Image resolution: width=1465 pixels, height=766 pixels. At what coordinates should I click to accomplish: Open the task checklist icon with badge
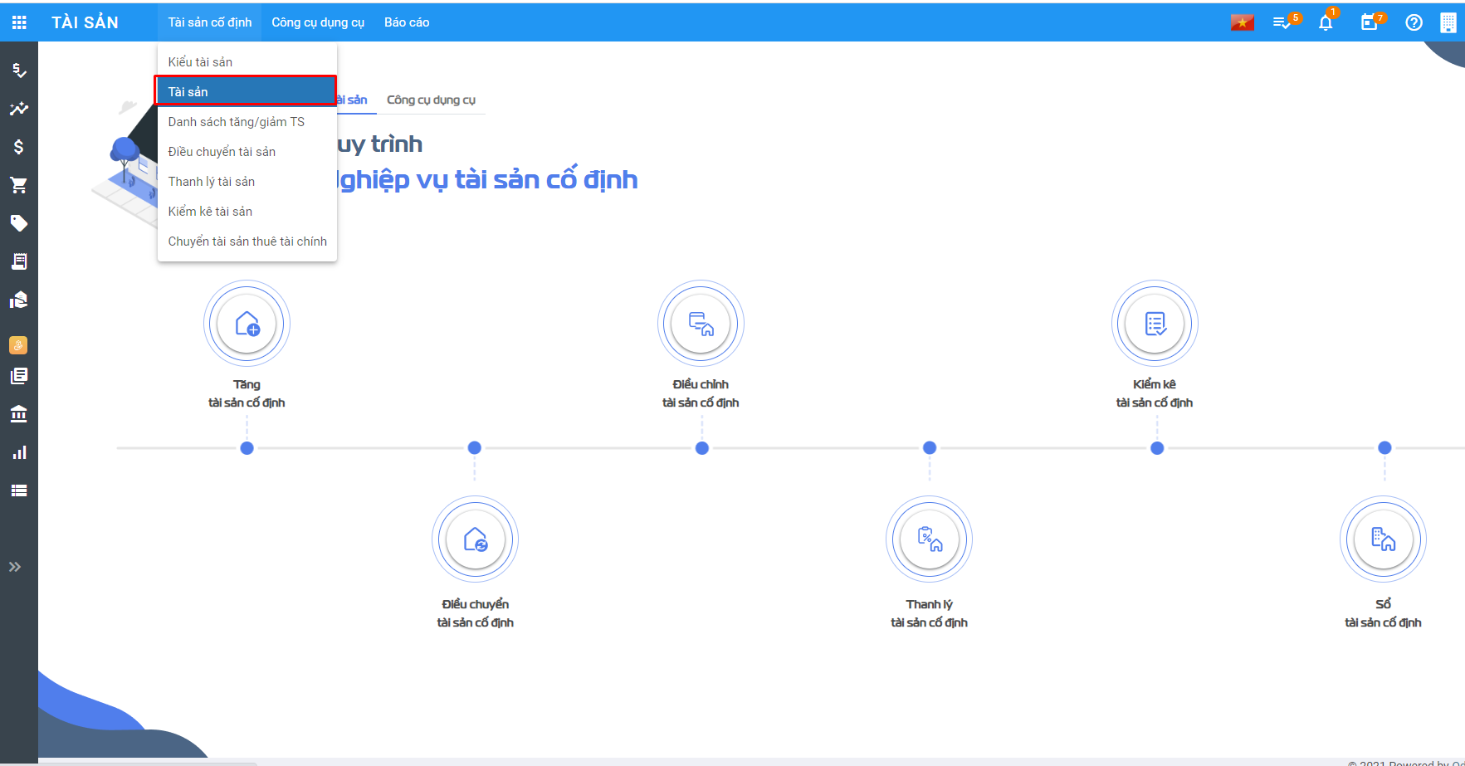pos(1282,22)
